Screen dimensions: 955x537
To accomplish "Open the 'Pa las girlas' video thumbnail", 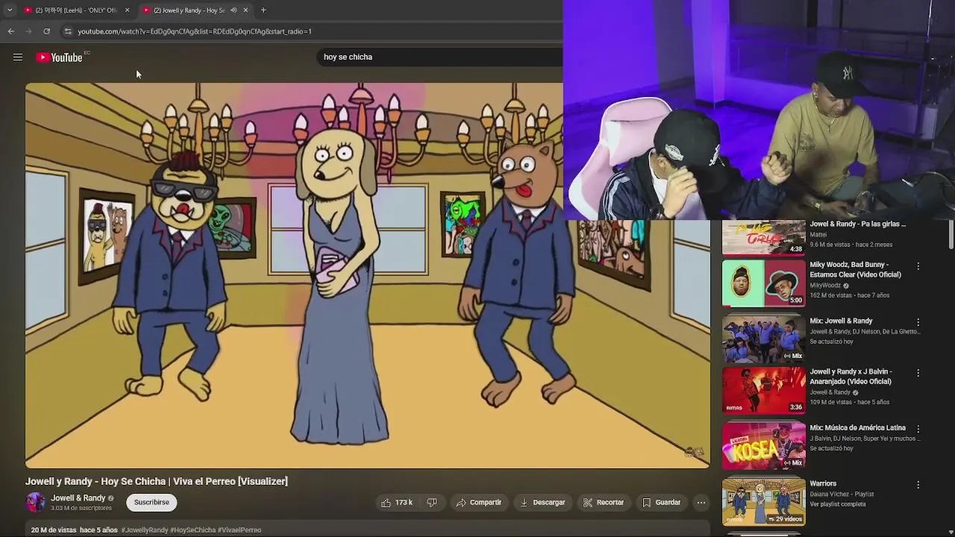I will 763,237.
